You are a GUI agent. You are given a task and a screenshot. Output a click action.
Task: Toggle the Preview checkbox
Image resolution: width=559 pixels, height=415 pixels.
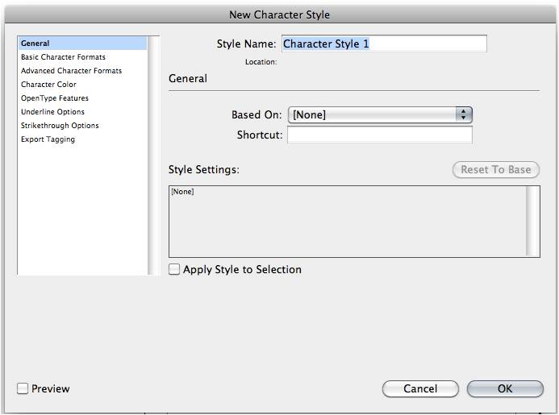(23, 388)
